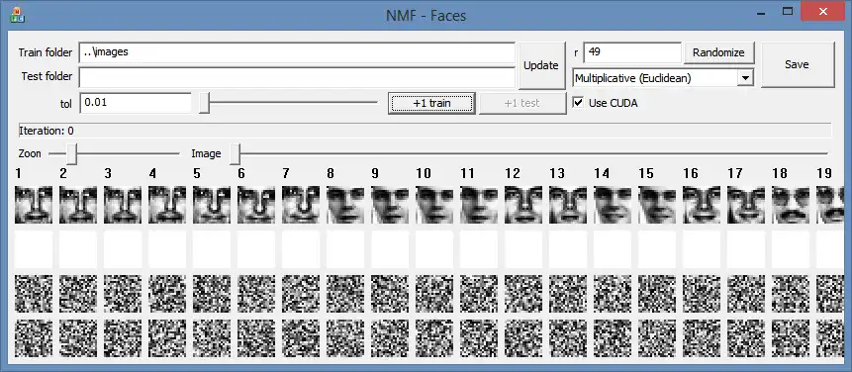
Task: Focus the empty Test folder field
Action: (297, 77)
